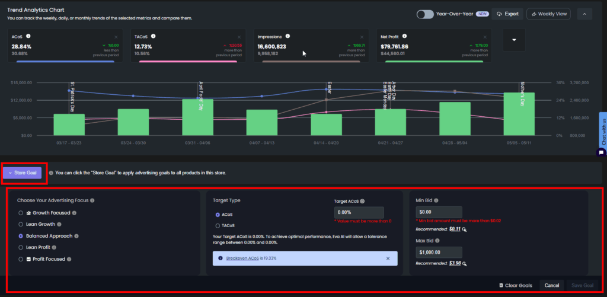The image size is (607, 297).
Task: Choose ACoS target type
Action: coord(218,215)
